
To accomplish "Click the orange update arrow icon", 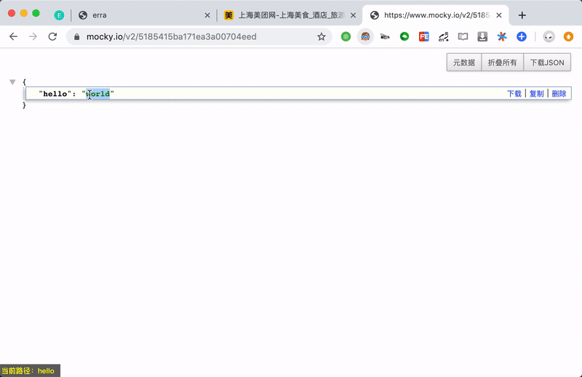I will point(568,36).
